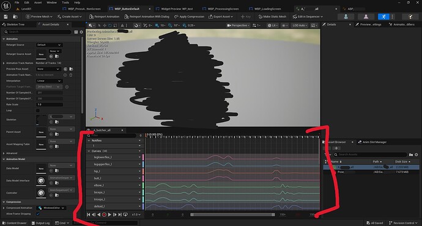Click Reimport Animation With Dialog

[x=147, y=16]
